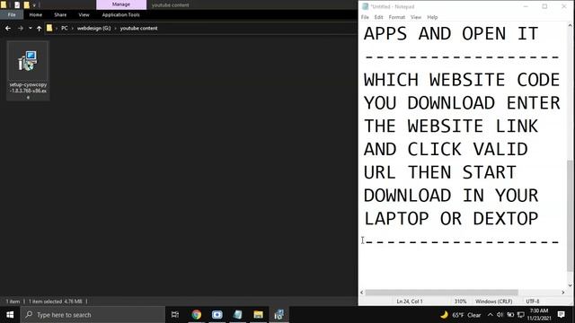Click the 310% zoom status entry
This screenshot has width=575, height=323.
(x=460, y=301)
